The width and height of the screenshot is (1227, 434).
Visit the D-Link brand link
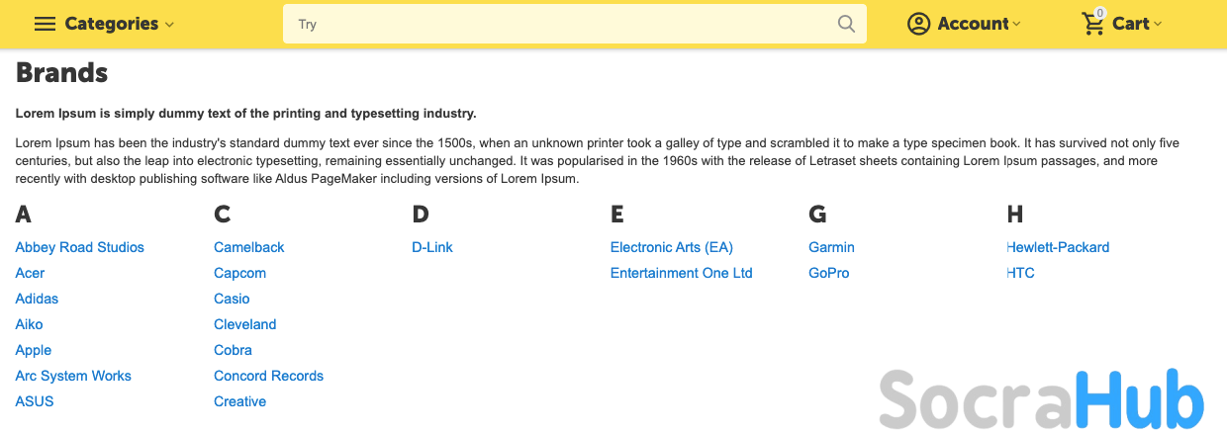[x=432, y=247]
